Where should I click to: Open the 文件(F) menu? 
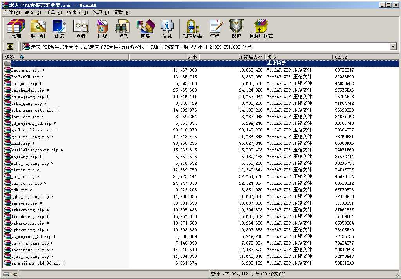tap(11, 12)
